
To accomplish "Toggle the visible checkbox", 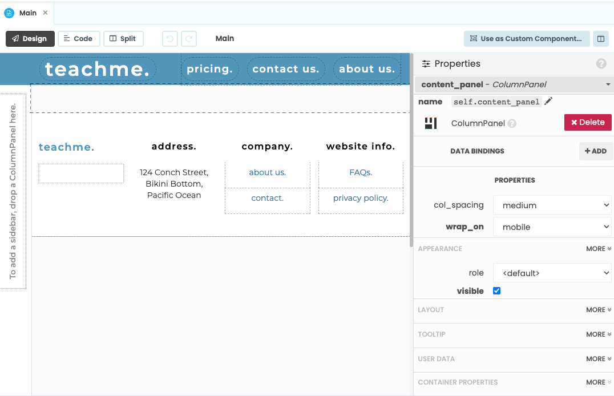I will point(496,291).
